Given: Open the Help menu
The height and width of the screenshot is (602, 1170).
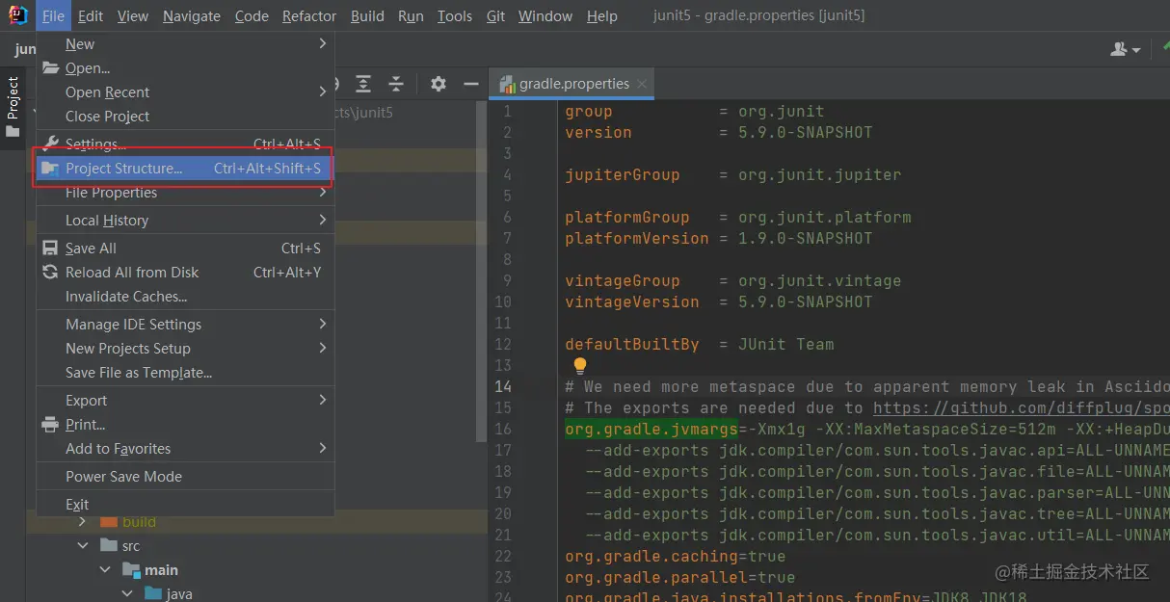Looking at the screenshot, I should click(x=601, y=15).
